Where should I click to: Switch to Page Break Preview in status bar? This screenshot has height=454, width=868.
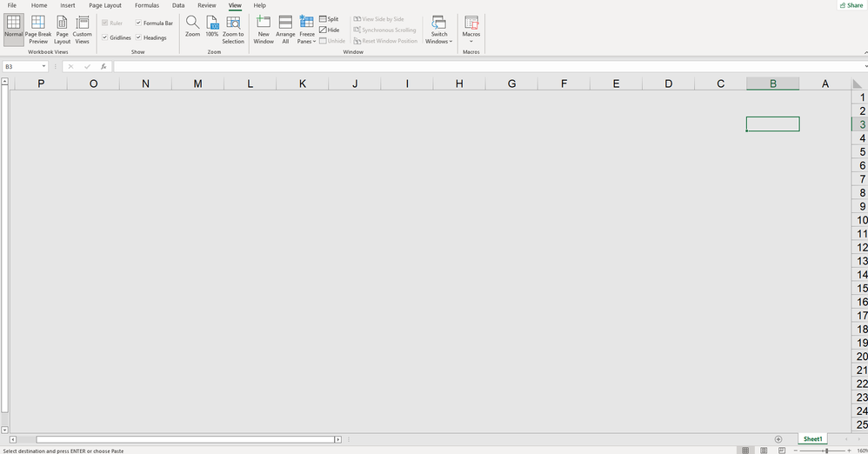click(x=782, y=451)
